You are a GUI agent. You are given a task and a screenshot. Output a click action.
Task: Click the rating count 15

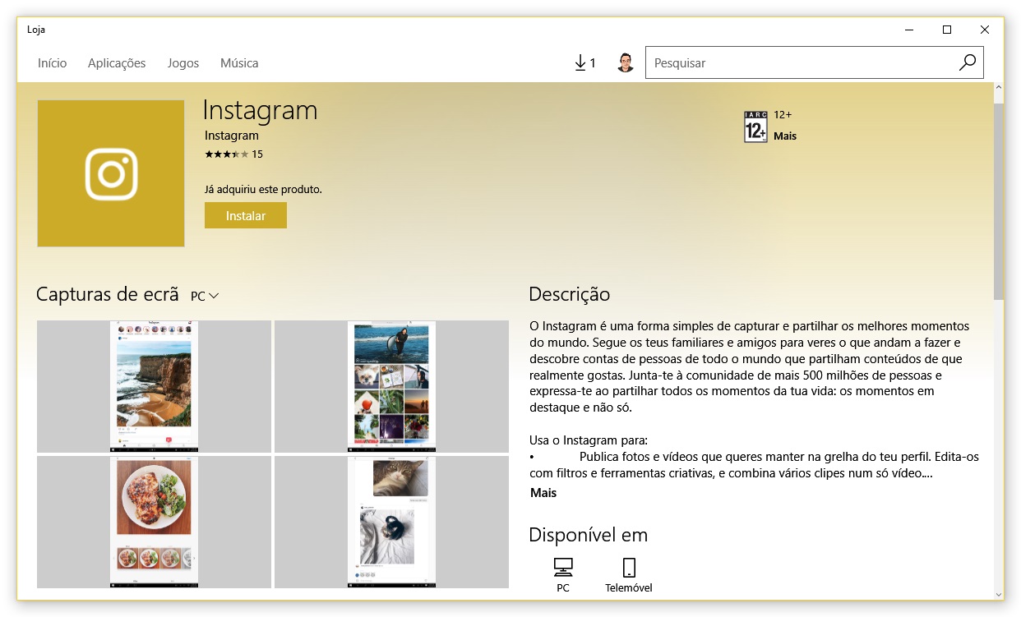[257, 154]
